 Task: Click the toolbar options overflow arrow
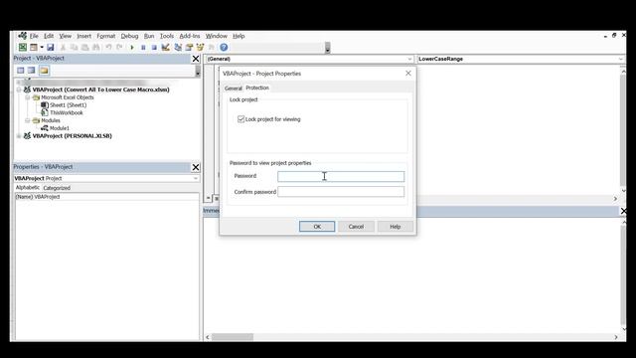(327, 49)
